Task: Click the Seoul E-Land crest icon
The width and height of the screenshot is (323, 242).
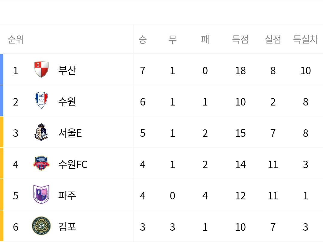Action: (41, 132)
